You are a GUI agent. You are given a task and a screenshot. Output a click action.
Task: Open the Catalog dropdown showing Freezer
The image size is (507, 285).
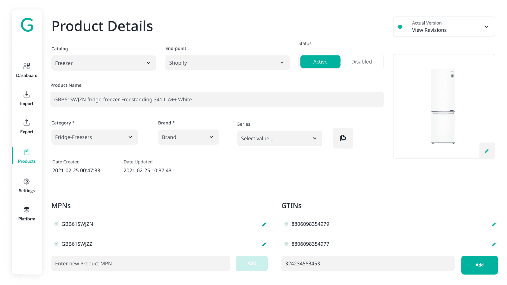coord(104,63)
